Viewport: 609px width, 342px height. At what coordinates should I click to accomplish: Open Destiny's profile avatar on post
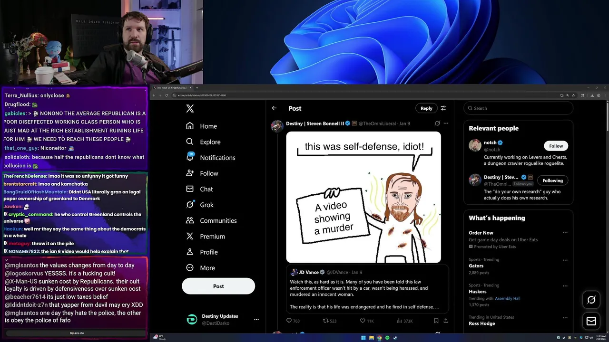click(x=277, y=126)
